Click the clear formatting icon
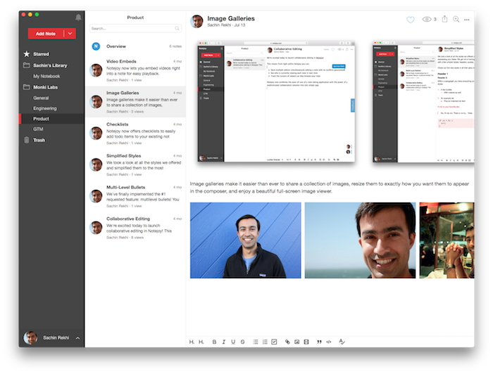The width and height of the screenshot is (493, 374). pos(342,342)
